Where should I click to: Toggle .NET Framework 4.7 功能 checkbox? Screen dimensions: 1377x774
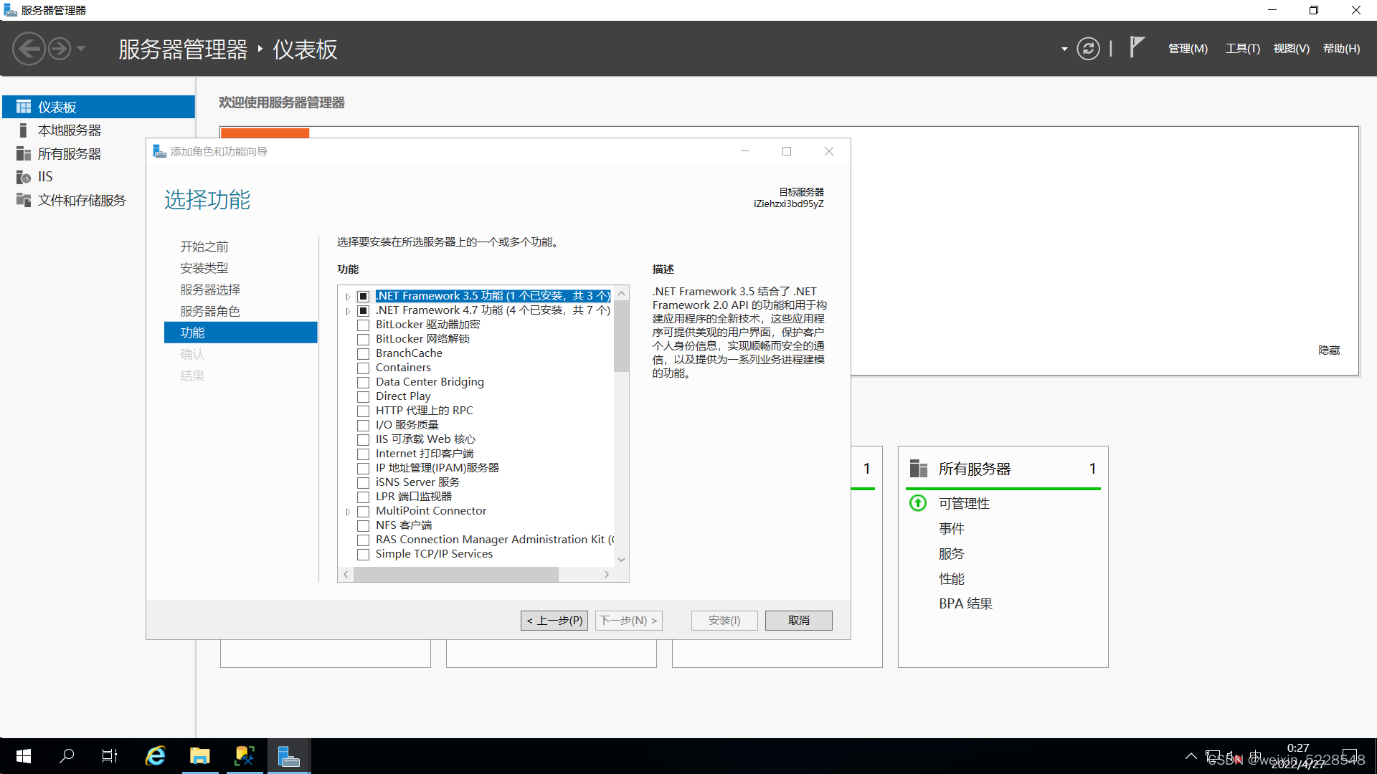coord(364,311)
